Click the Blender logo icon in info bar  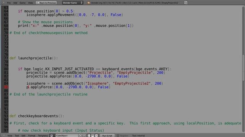88,3
